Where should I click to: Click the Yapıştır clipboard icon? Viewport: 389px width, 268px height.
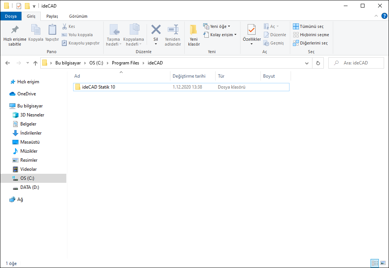click(52, 30)
